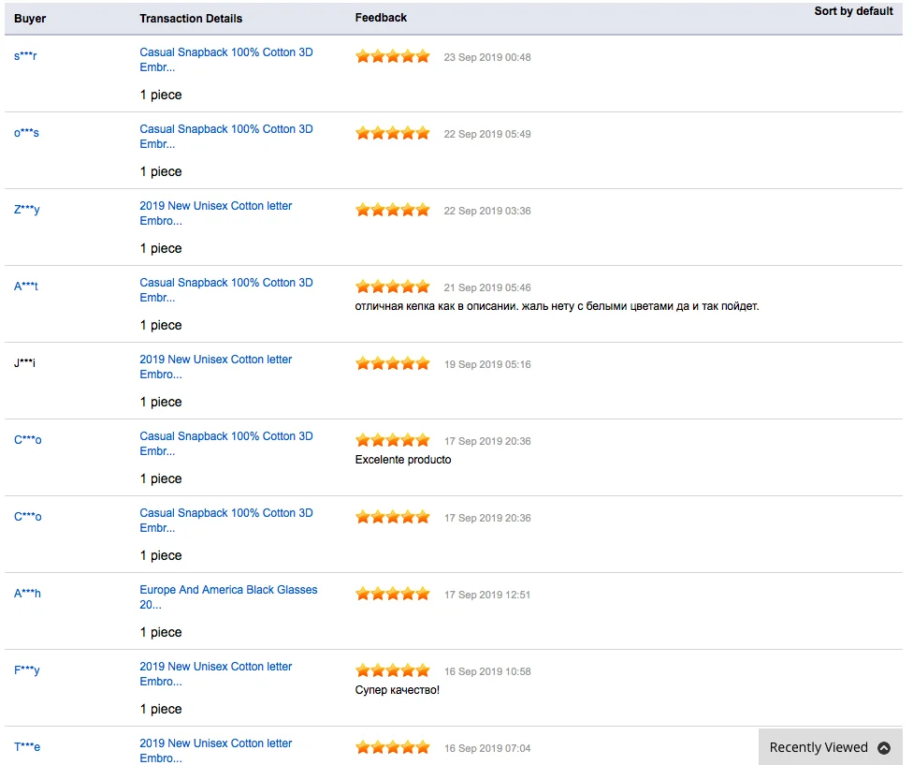Click the Buyer column header
The width and height of the screenshot is (913, 765).
point(30,18)
